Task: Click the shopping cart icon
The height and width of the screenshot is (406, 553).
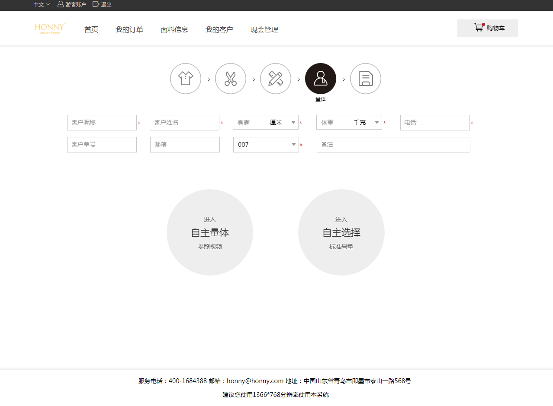Action: coord(479,28)
